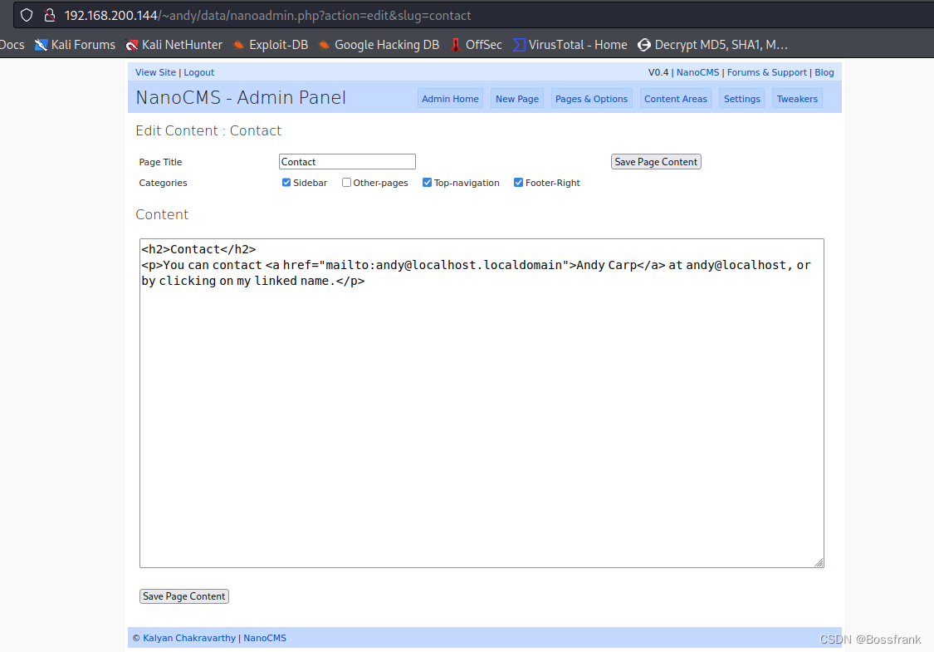Open the Exploit-DB bookmark

pyautogui.click(x=271, y=45)
